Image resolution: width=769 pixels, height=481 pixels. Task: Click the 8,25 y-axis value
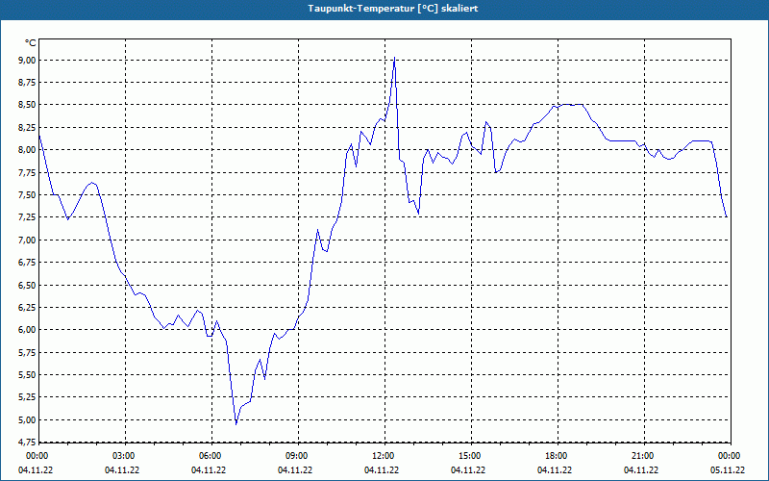click(26, 128)
